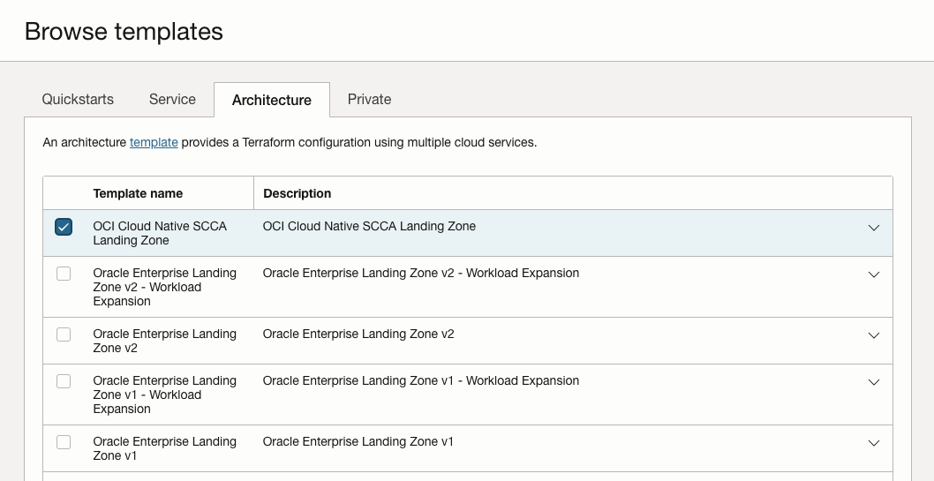Click the Description column header

point(298,193)
